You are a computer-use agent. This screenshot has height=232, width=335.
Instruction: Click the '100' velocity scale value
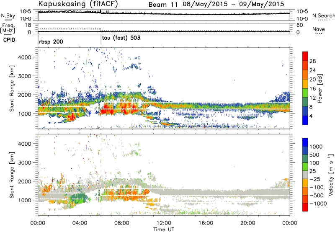pos(314,163)
